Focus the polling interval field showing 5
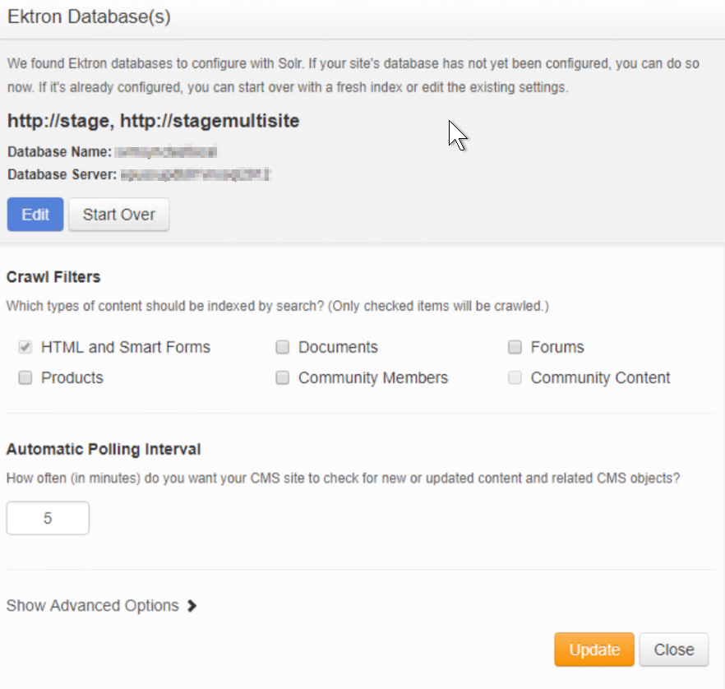 [48, 518]
